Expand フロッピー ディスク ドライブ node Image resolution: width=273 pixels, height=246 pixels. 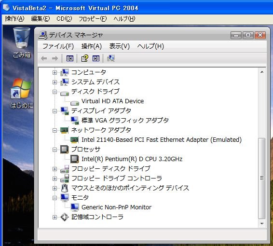pyautogui.click(x=55, y=169)
